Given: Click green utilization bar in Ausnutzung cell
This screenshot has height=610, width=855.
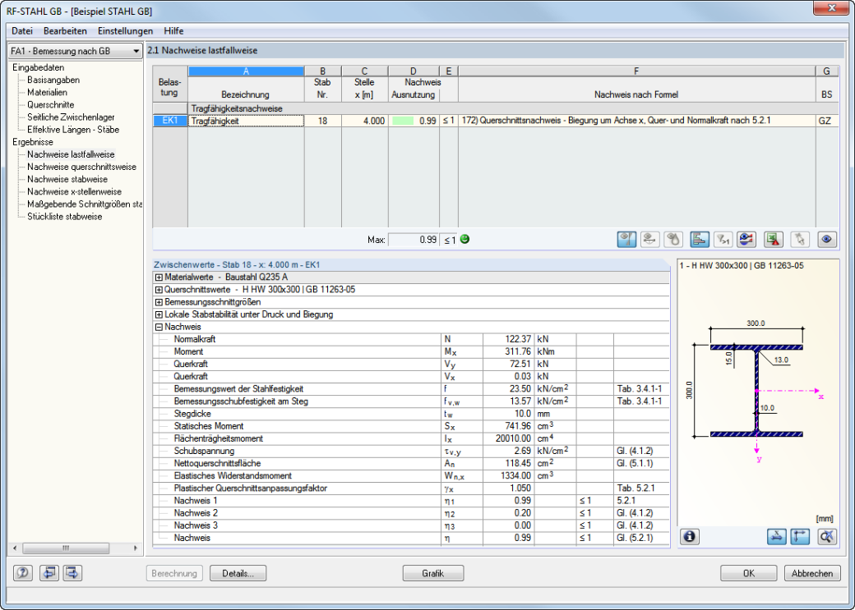Looking at the screenshot, I should coord(403,121).
